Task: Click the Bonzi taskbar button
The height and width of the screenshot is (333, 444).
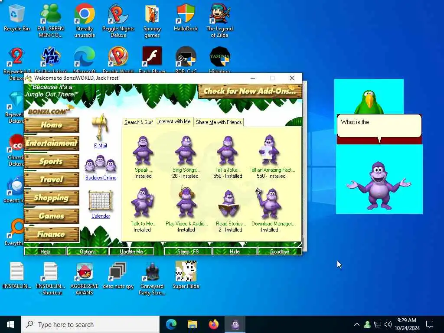Action: pyautogui.click(x=235, y=324)
